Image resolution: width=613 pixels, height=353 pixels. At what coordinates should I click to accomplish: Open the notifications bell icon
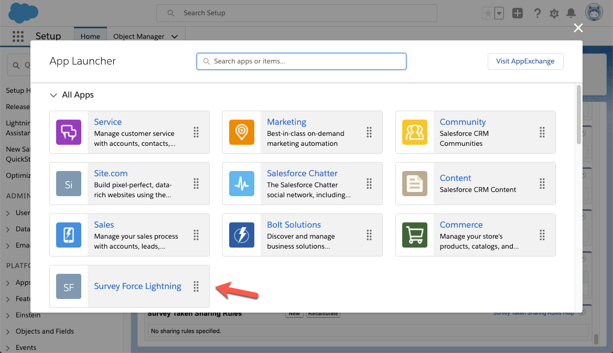[x=571, y=13]
